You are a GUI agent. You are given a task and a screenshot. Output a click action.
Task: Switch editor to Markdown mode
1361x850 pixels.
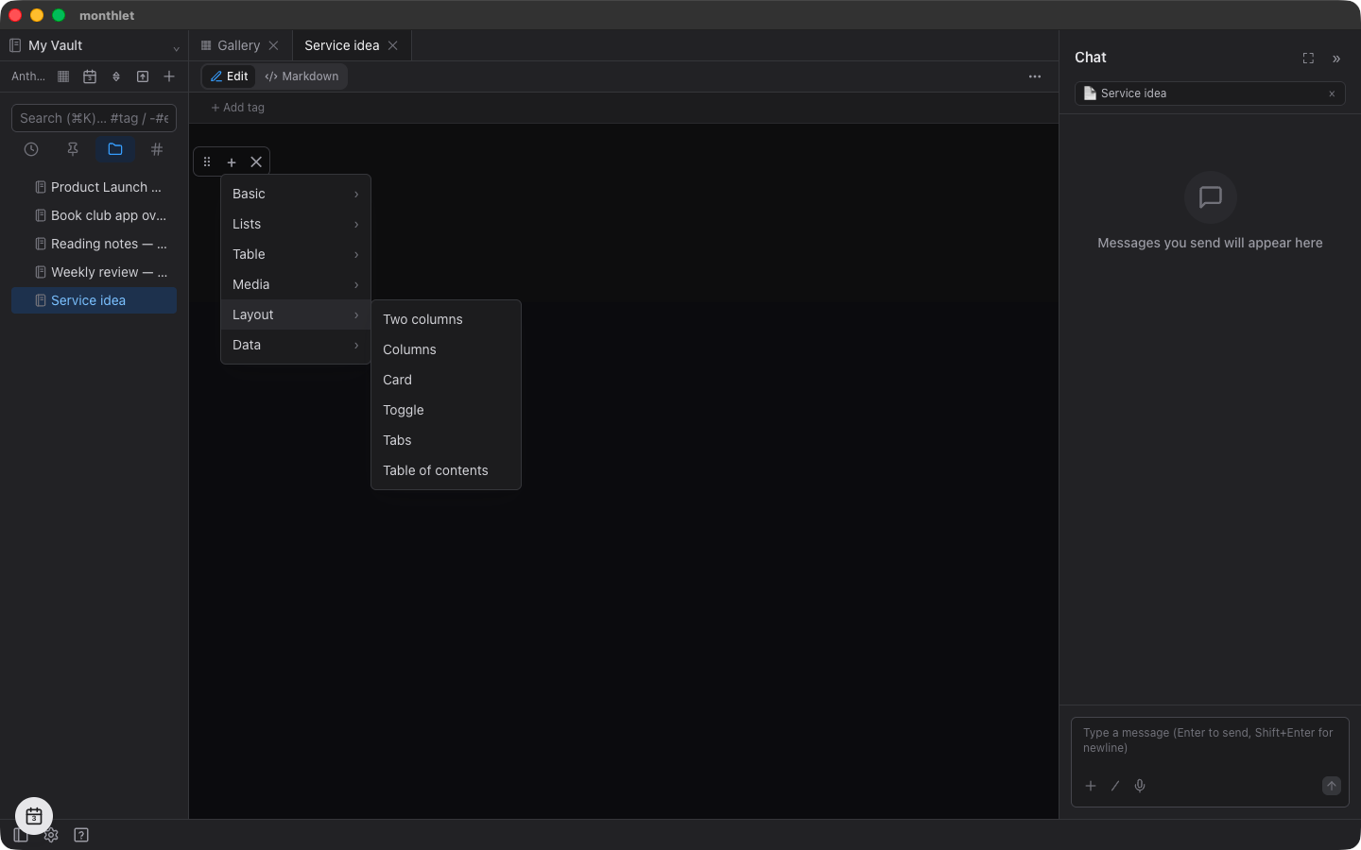pos(301,76)
